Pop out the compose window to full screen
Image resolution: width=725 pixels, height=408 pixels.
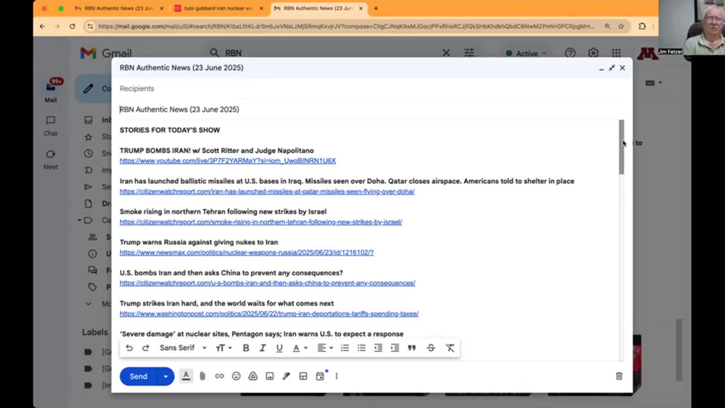pos(612,67)
